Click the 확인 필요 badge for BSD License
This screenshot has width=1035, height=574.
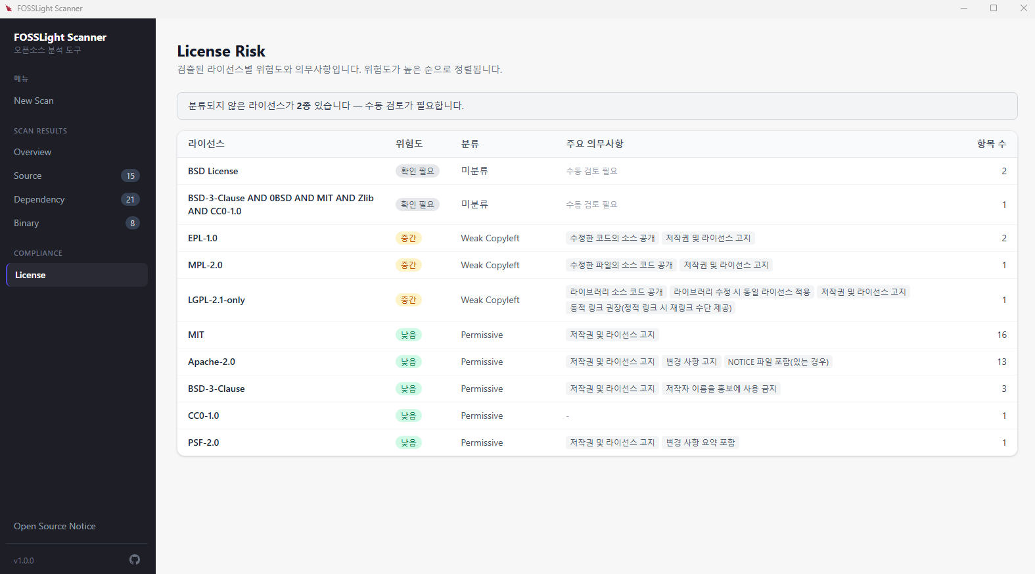(x=417, y=171)
